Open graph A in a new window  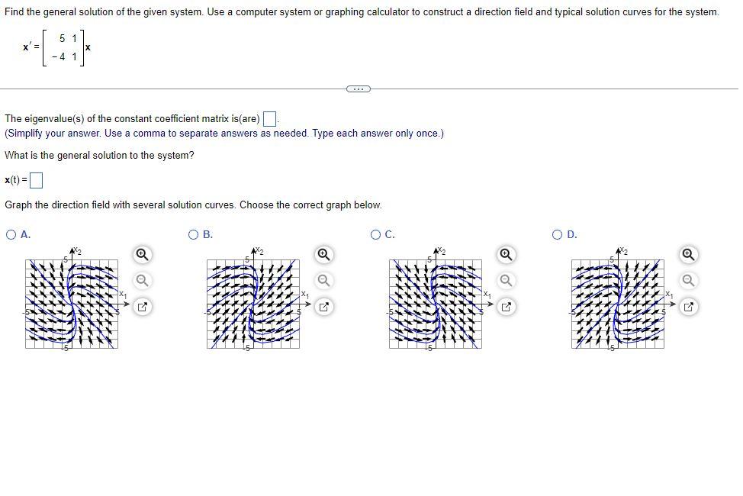pos(141,305)
